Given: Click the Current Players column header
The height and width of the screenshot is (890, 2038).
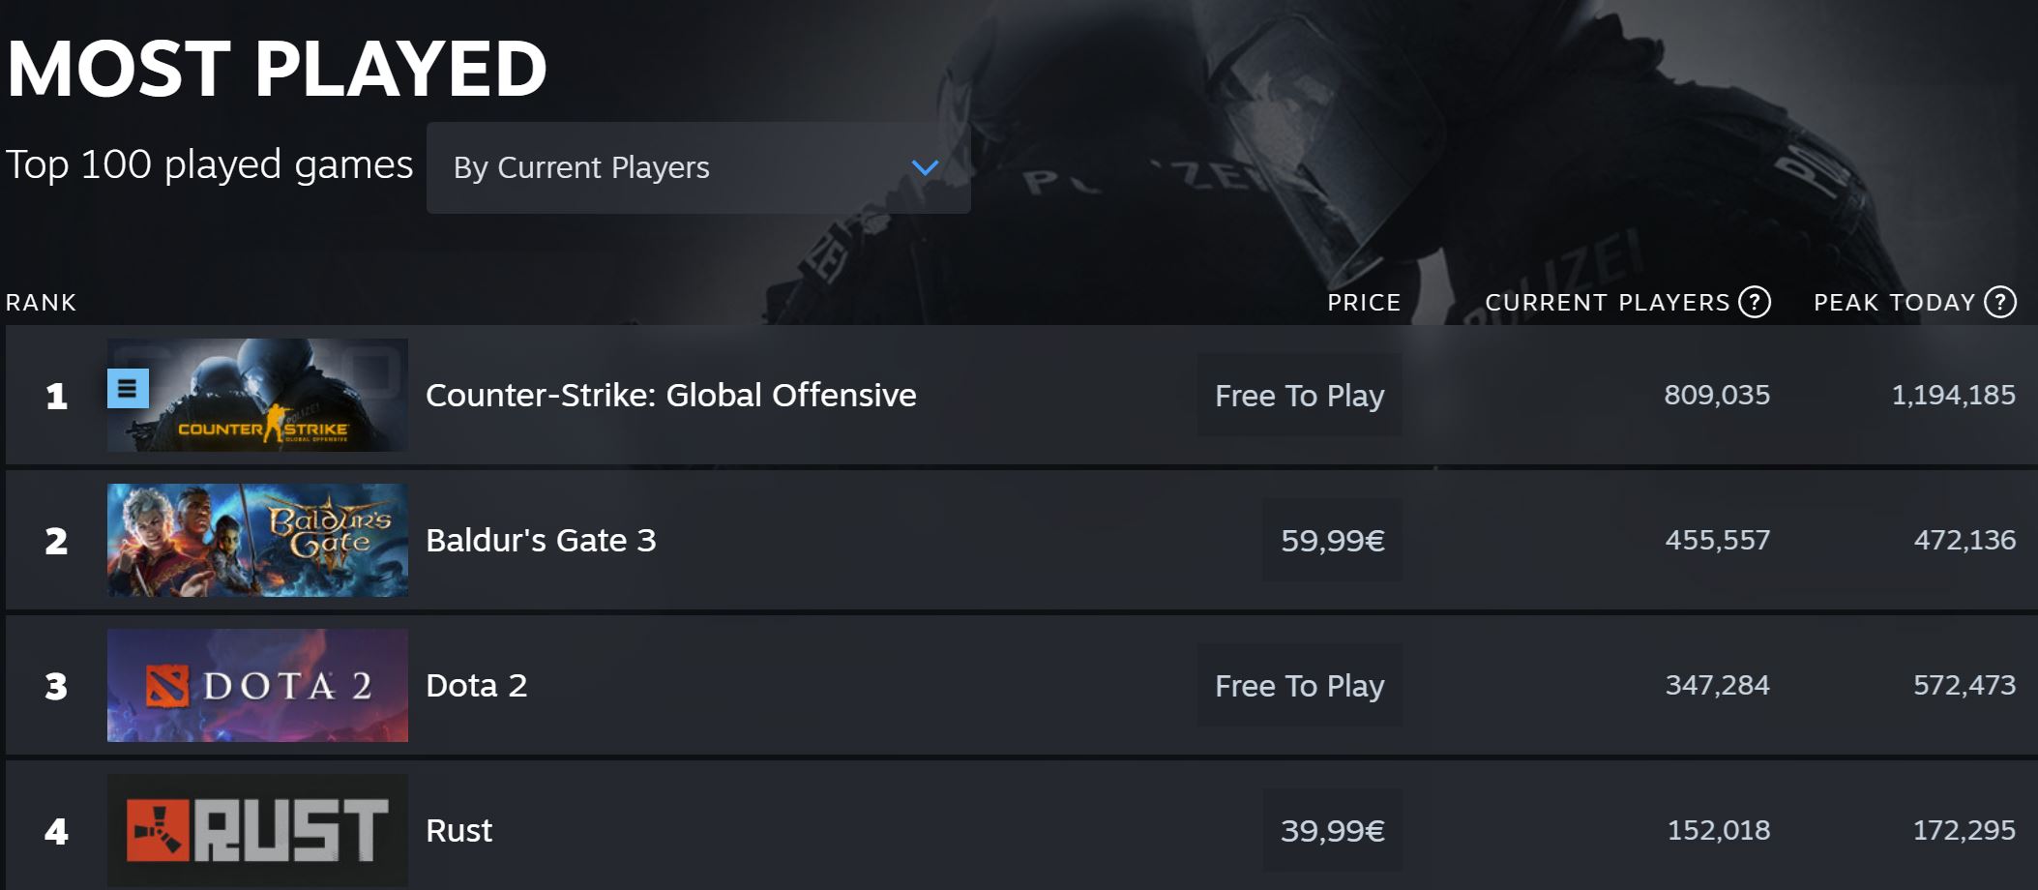Looking at the screenshot, I should click(x=1607, y=303).
